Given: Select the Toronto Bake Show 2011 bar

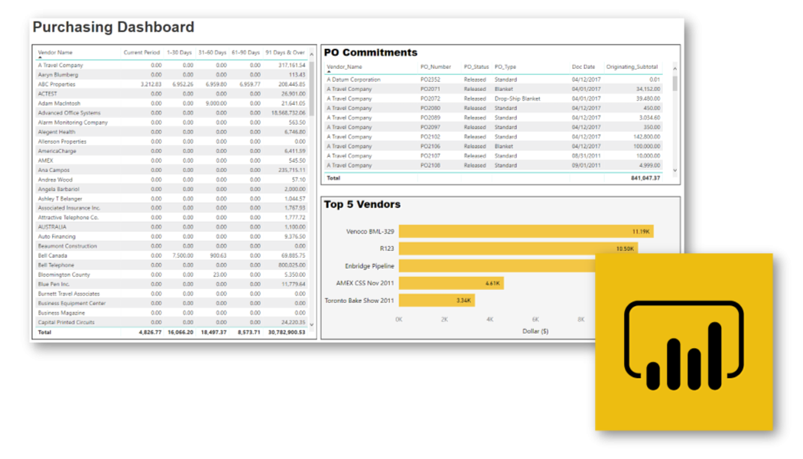Looking at the screenshot, I should pos(437,300).
